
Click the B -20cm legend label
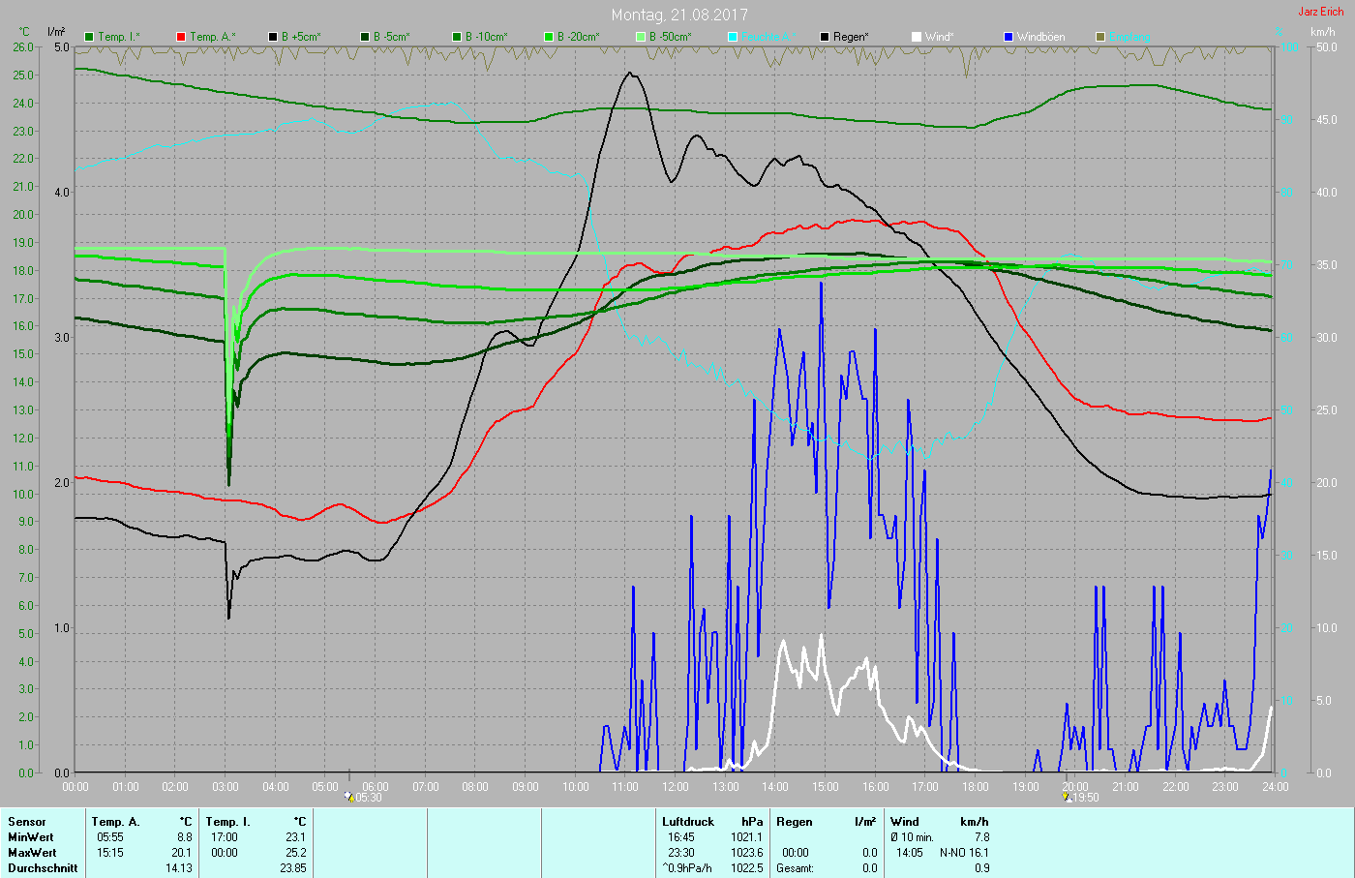tap(578, 37)
